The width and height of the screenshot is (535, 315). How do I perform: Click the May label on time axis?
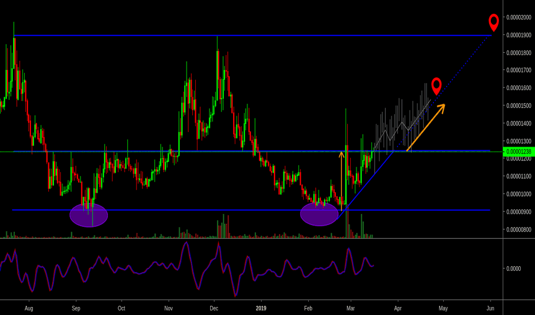click(443, 308)
